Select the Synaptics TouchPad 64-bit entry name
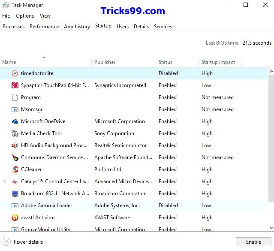The width and height of the screenshot is (274, 251). click(x=55, y=85)
